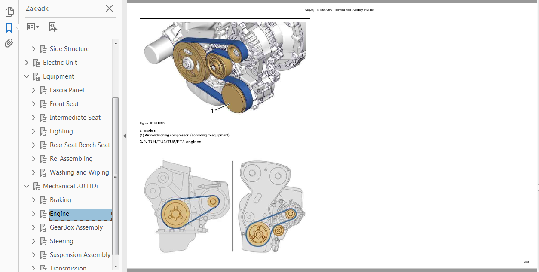The image size is (539, 272).
Task: Collapse the Mechanical 2.0 HDi section
Action: point(27,186)
